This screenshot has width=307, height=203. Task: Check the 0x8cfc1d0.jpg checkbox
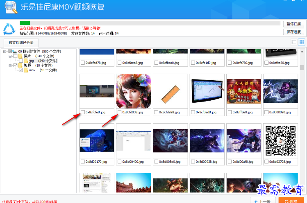(x=193, y=63)
